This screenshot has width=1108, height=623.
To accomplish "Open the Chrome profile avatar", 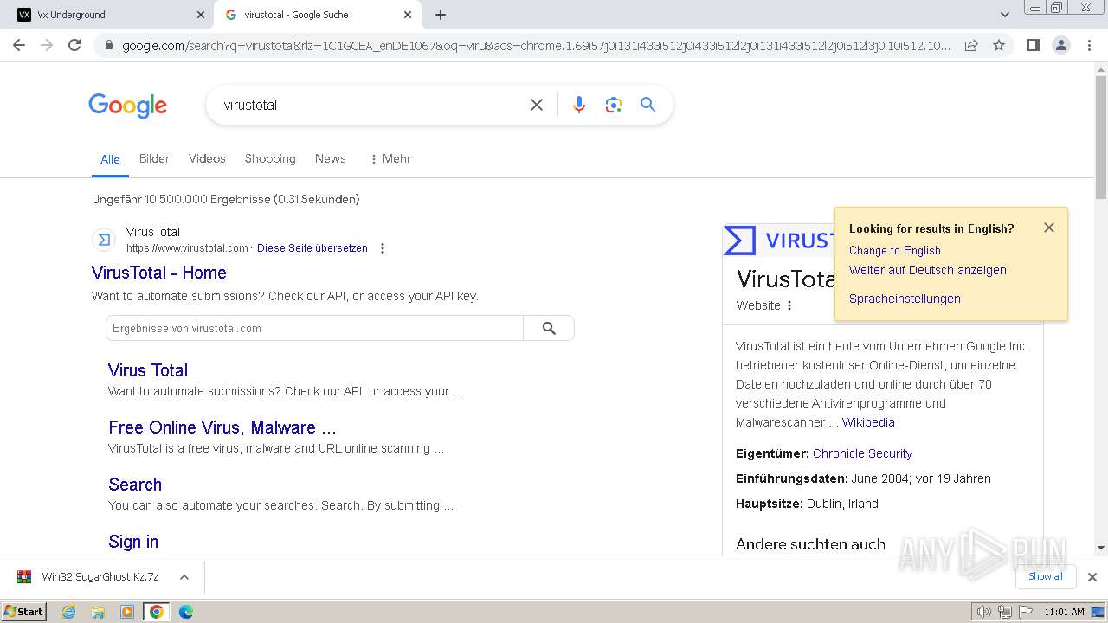I will (x=1060, y=45).
